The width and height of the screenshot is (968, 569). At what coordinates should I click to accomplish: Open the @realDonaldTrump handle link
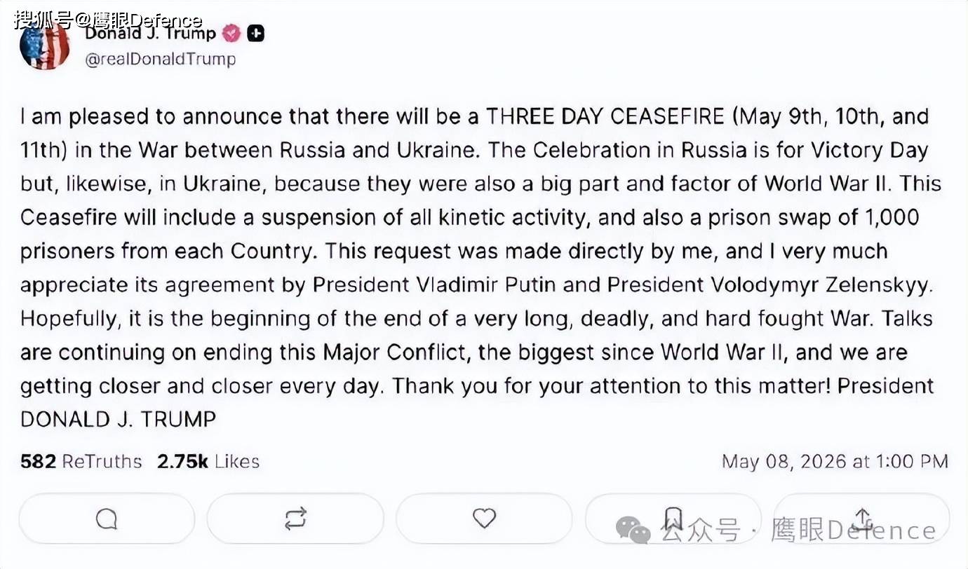160,59
